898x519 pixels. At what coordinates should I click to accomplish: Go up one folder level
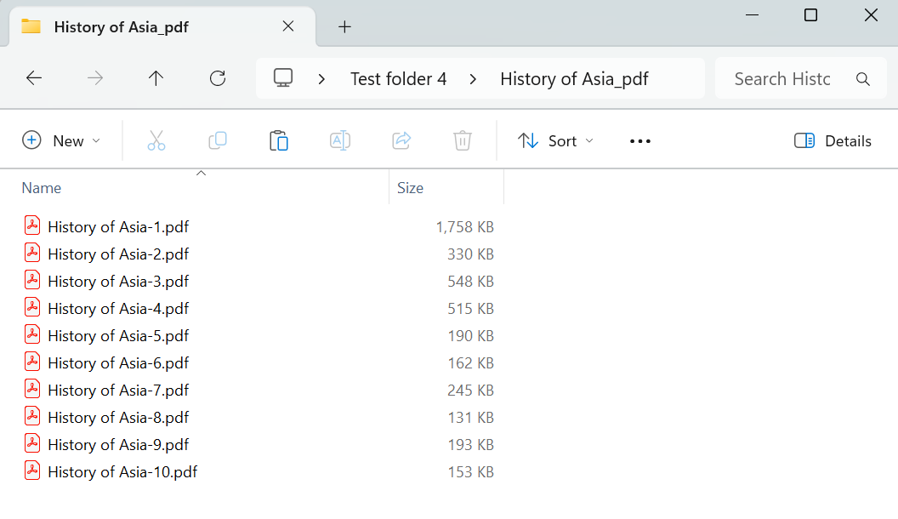coord(156,79)
